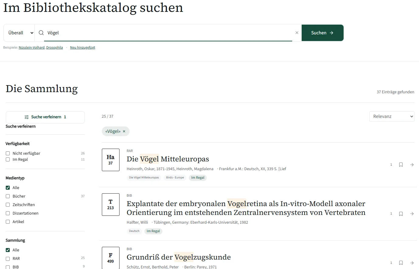Click the 'Deutsch' language tag
Viewport: 419px width, 269px height.
pyautogui.click(x=134, y=231)
